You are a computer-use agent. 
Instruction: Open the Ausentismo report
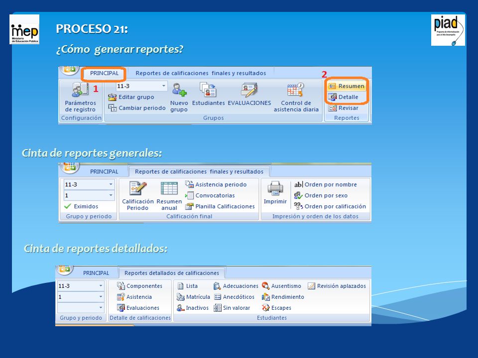pyautogui.click(x=281, y=286)
